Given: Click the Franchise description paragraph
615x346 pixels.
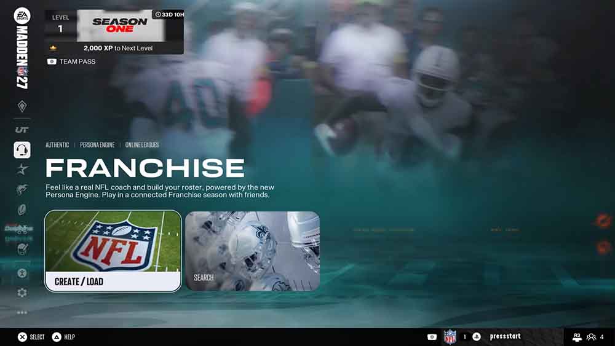Looking at the screenshot, I should tap(160, 191).
